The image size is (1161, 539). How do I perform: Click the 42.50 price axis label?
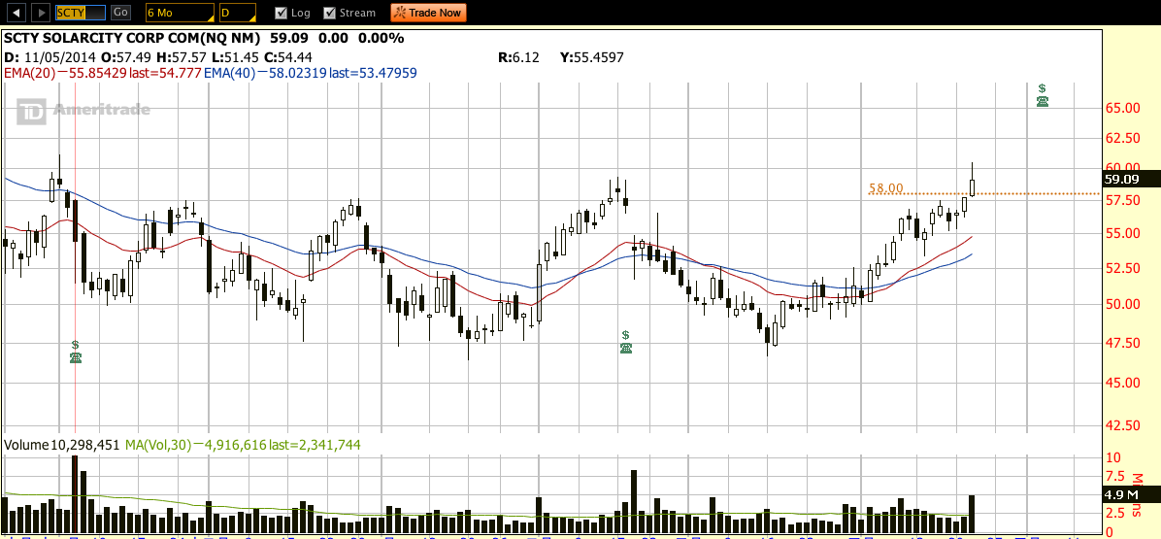click(1122, 425)
